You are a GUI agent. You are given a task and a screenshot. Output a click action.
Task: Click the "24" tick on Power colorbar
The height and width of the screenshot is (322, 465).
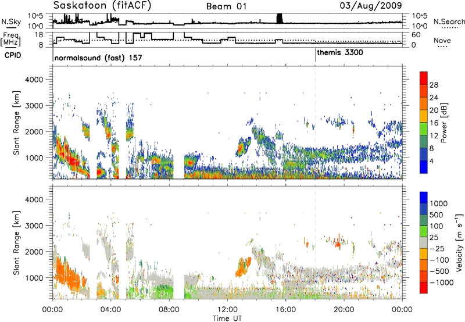pyautogui.click(x=434, y=98)
